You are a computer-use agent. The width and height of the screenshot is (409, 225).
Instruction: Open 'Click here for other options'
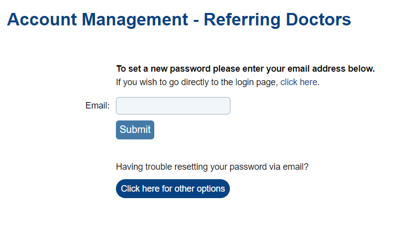[173, 189]
